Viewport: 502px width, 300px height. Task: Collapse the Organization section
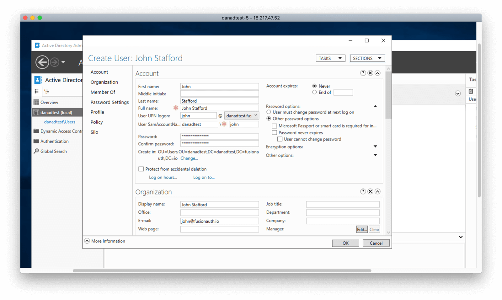(377, 191)
